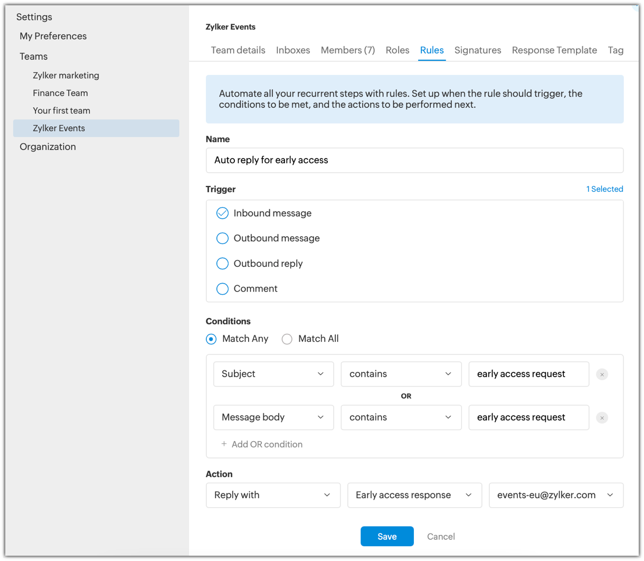Cancel the rule editing
The height and width of the screenshot is (561, 644).
(441, 536)
